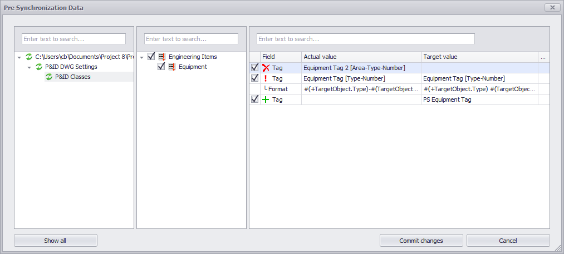Click the sync icon beside P&ID DWG Settings
The width and height of the screenshot is (564, 254).
coord(39,67)
